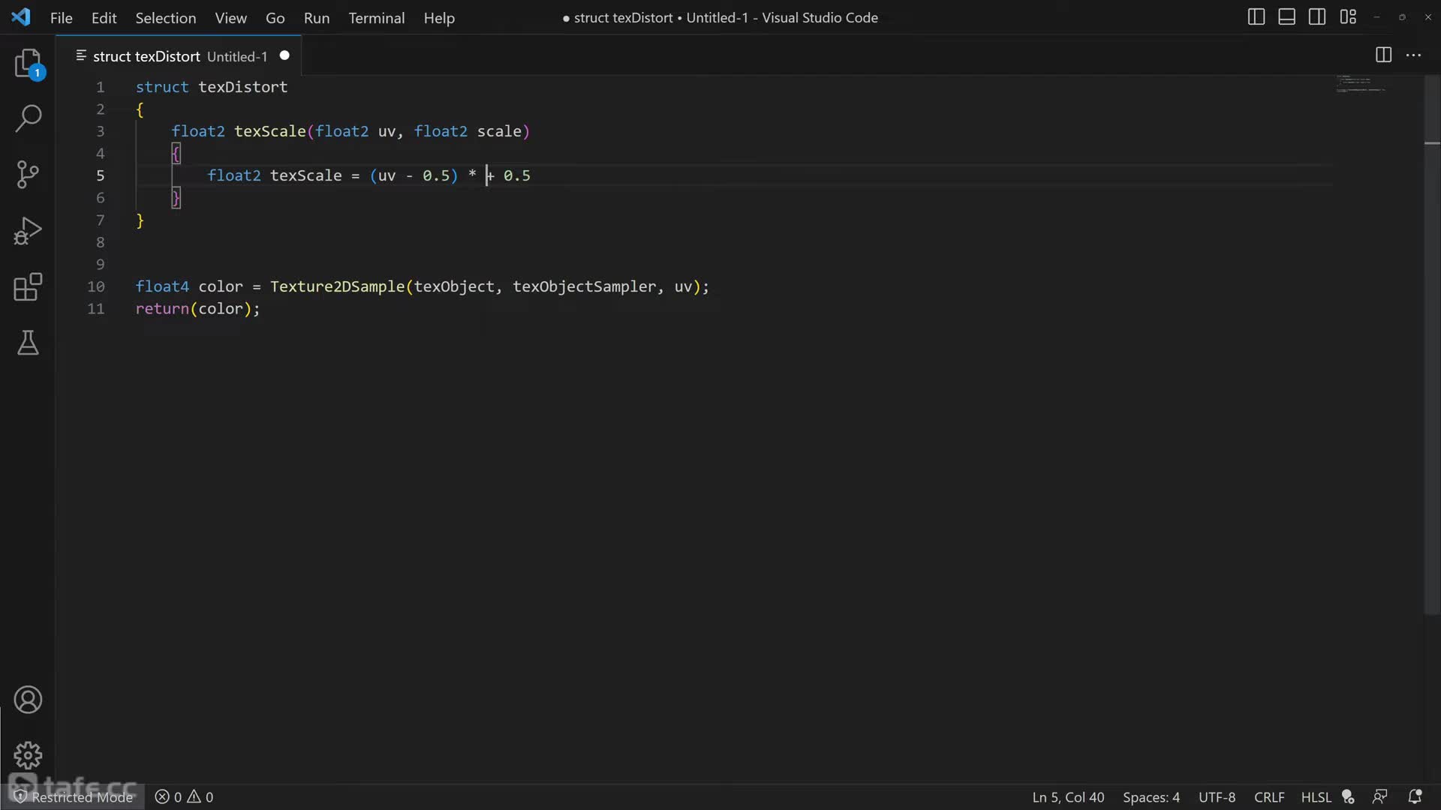1441x810 pixels.
Task: Click the closing brace on line 7
Action: 140,220
